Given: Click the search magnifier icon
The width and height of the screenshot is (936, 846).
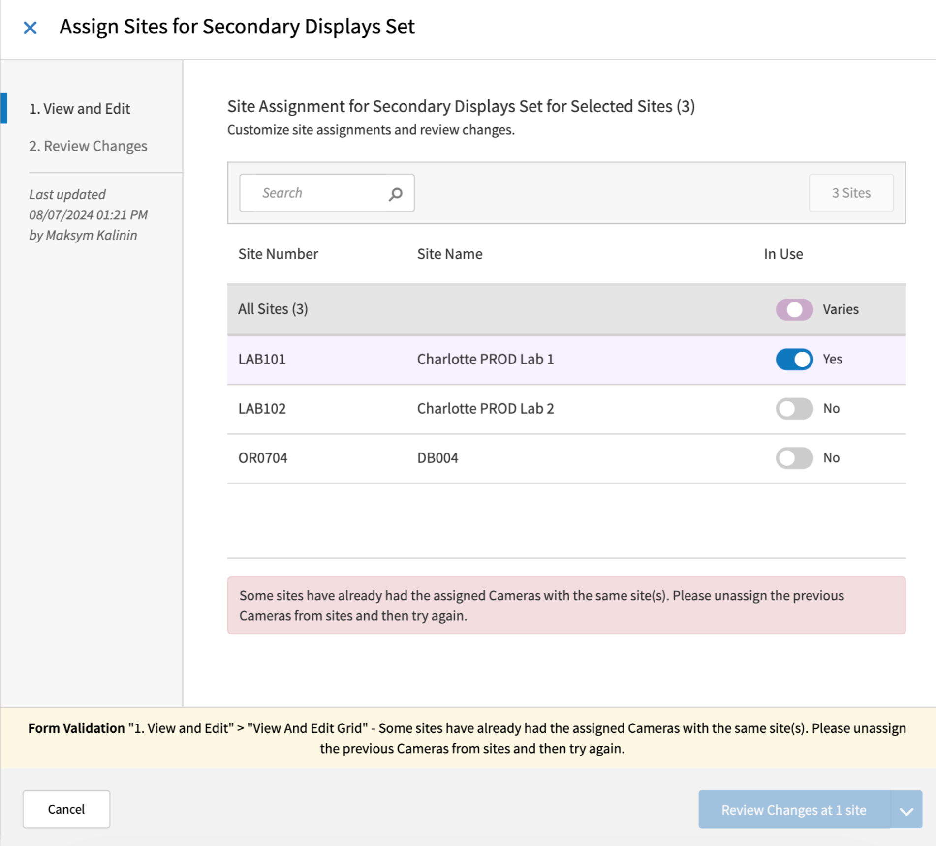Looking at the screenshot, I should pos(396,194).
